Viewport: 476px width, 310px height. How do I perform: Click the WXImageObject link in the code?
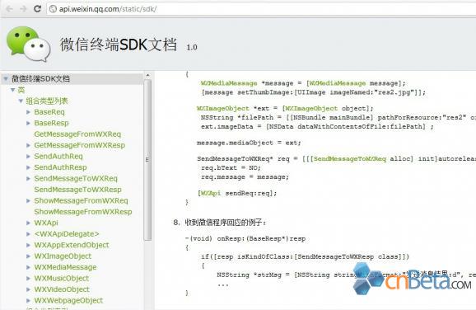point(223,109)
